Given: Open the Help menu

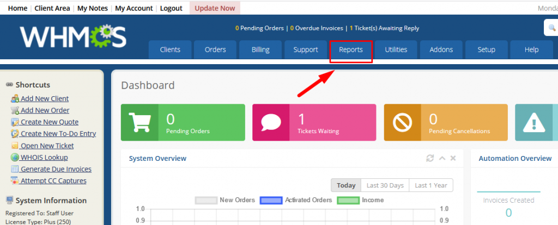Looking at the screenshot, I should tap(532, 49).
